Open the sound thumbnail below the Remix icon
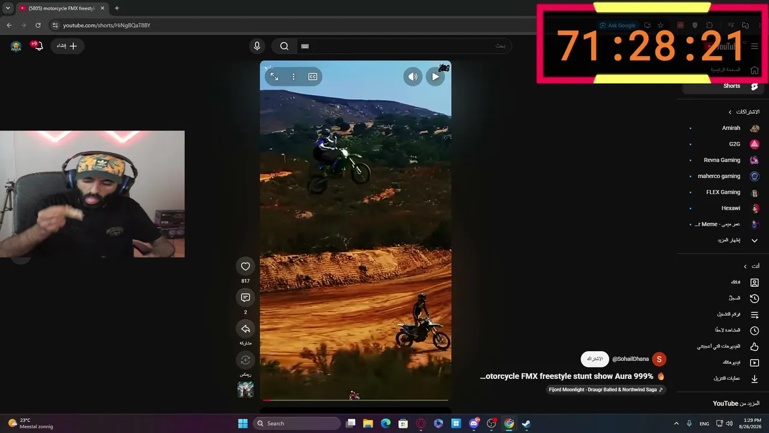This screenshot has width=769, height=433. pos(245,389)
